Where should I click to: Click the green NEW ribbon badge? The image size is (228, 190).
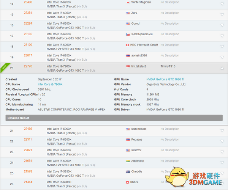(5, 68)
